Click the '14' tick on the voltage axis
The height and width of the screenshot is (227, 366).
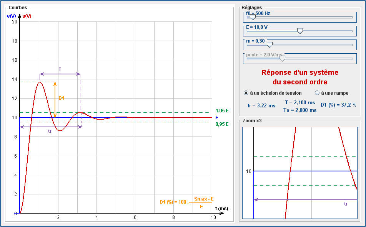(x=15, y=79)
